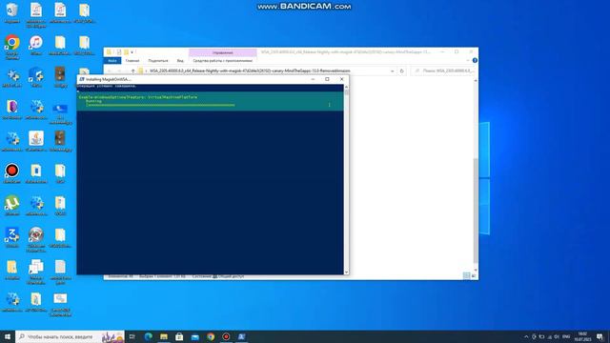This screenshot has height=343, width=610.
Task: Launch Microsoft Edge from the taskbar
Action: (149, 336)
